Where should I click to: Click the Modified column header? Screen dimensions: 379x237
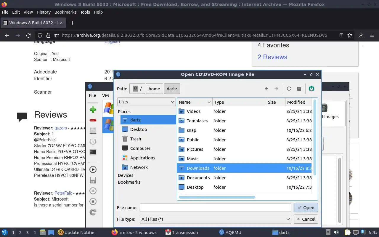(x=298, y=102)
